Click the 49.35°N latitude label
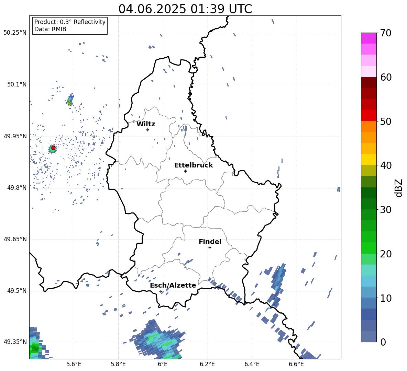 pos(15,342)
